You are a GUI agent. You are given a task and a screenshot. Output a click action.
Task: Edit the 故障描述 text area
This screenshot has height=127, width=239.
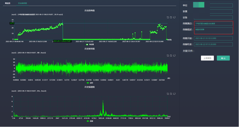pyautogui.click(x=213, y=31)
